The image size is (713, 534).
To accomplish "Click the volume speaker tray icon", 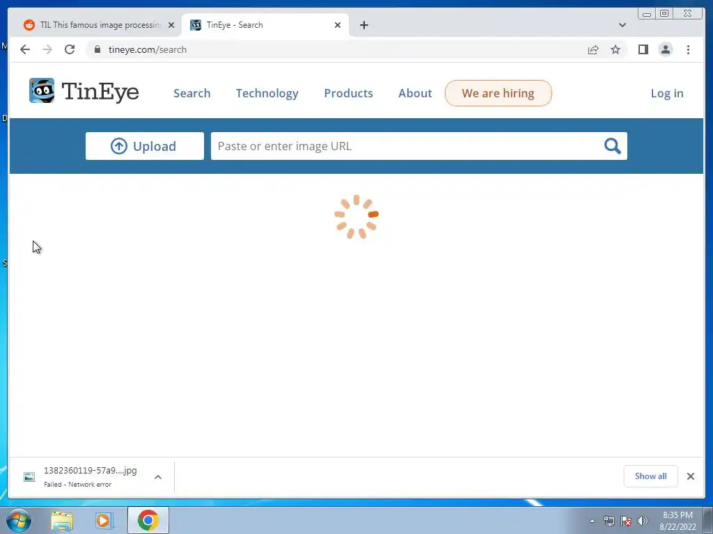I will pyautogui.click(x=643, y=521).
